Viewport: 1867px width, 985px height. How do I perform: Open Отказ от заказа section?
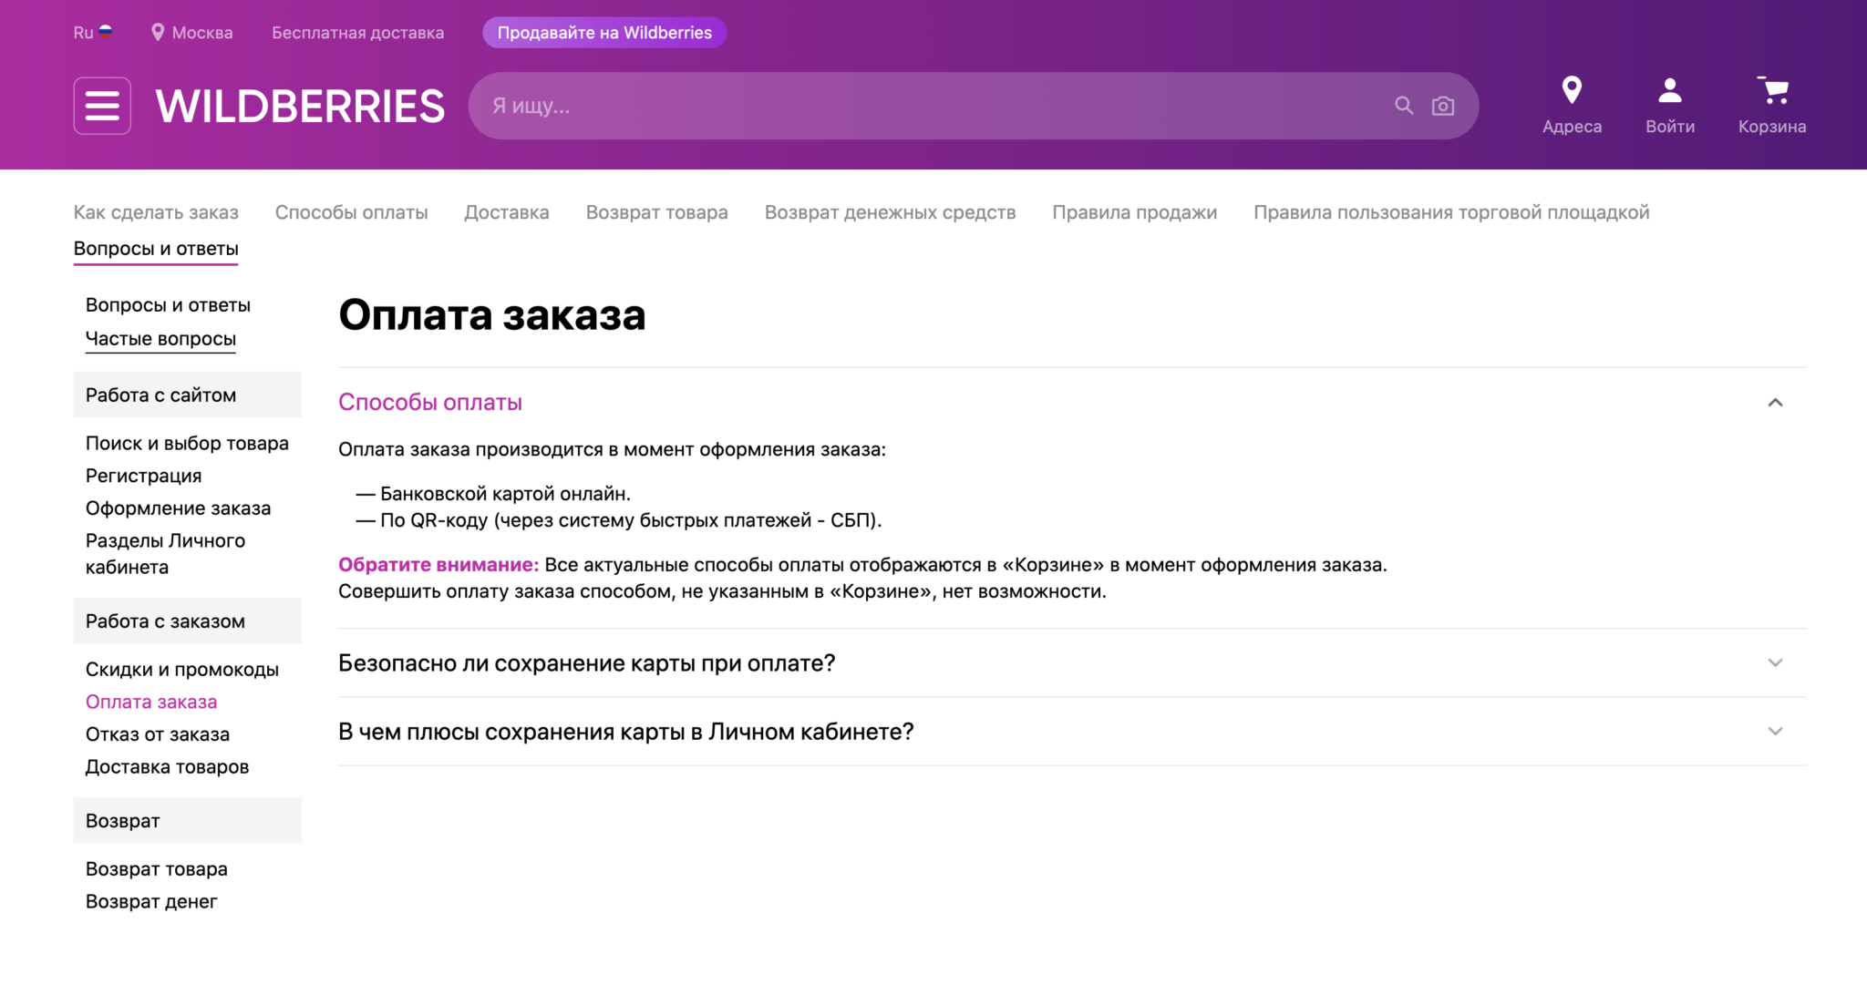point(158,734)
